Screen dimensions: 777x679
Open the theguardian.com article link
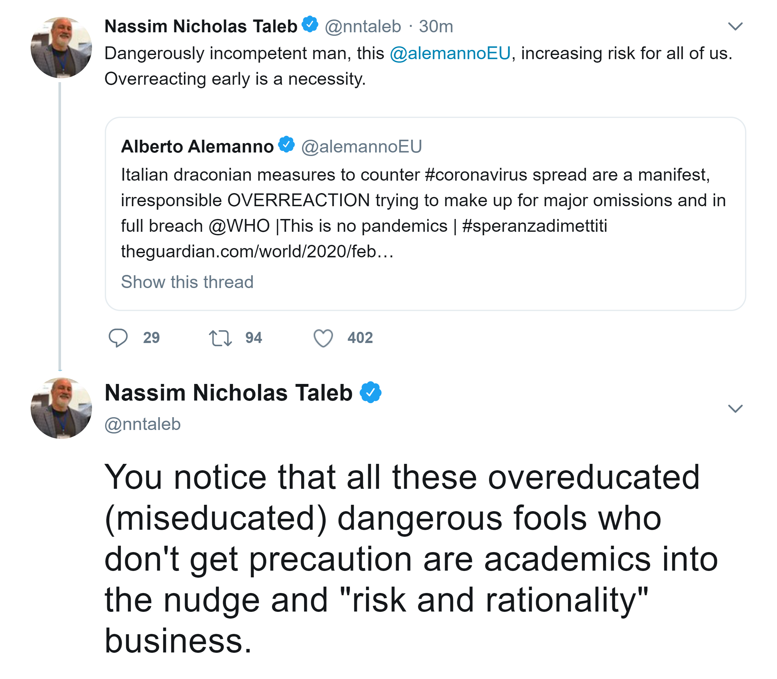(x=257, y=252)
